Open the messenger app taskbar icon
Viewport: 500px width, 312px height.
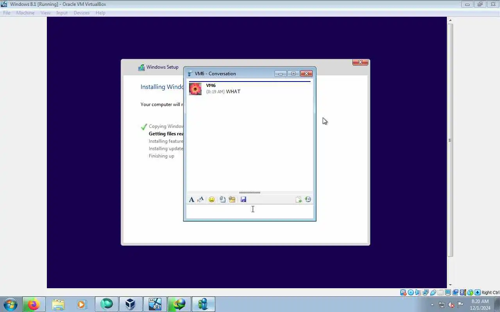point(203,304)
